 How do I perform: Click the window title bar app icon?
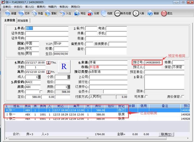coord(3,2)
